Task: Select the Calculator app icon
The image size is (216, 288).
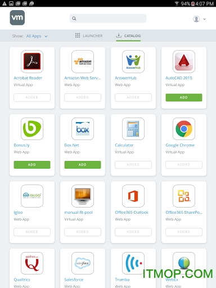Action: tap(133, 129)
